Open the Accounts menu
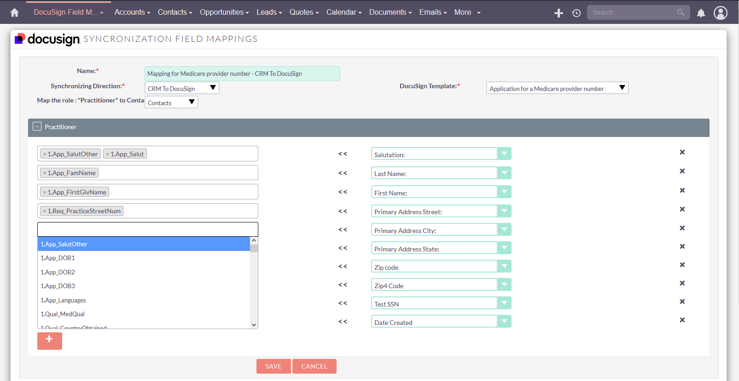Screen dimensions: 739x381 132,12
